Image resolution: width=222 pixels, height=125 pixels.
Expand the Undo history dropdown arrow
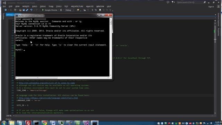(x=34, y=10)
